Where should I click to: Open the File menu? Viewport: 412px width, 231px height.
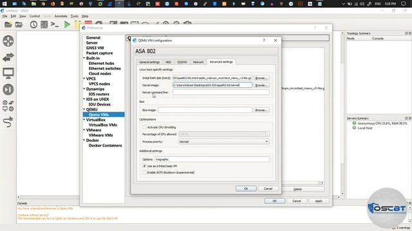tap(5, 16)
